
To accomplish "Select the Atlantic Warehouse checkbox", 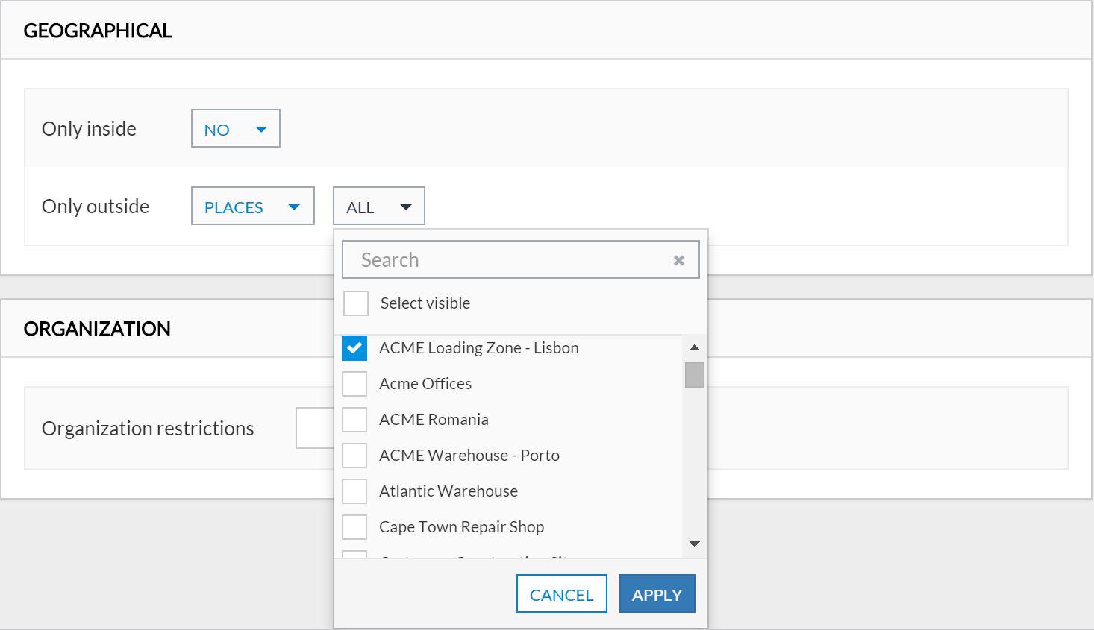I will (x=354, y=491).
